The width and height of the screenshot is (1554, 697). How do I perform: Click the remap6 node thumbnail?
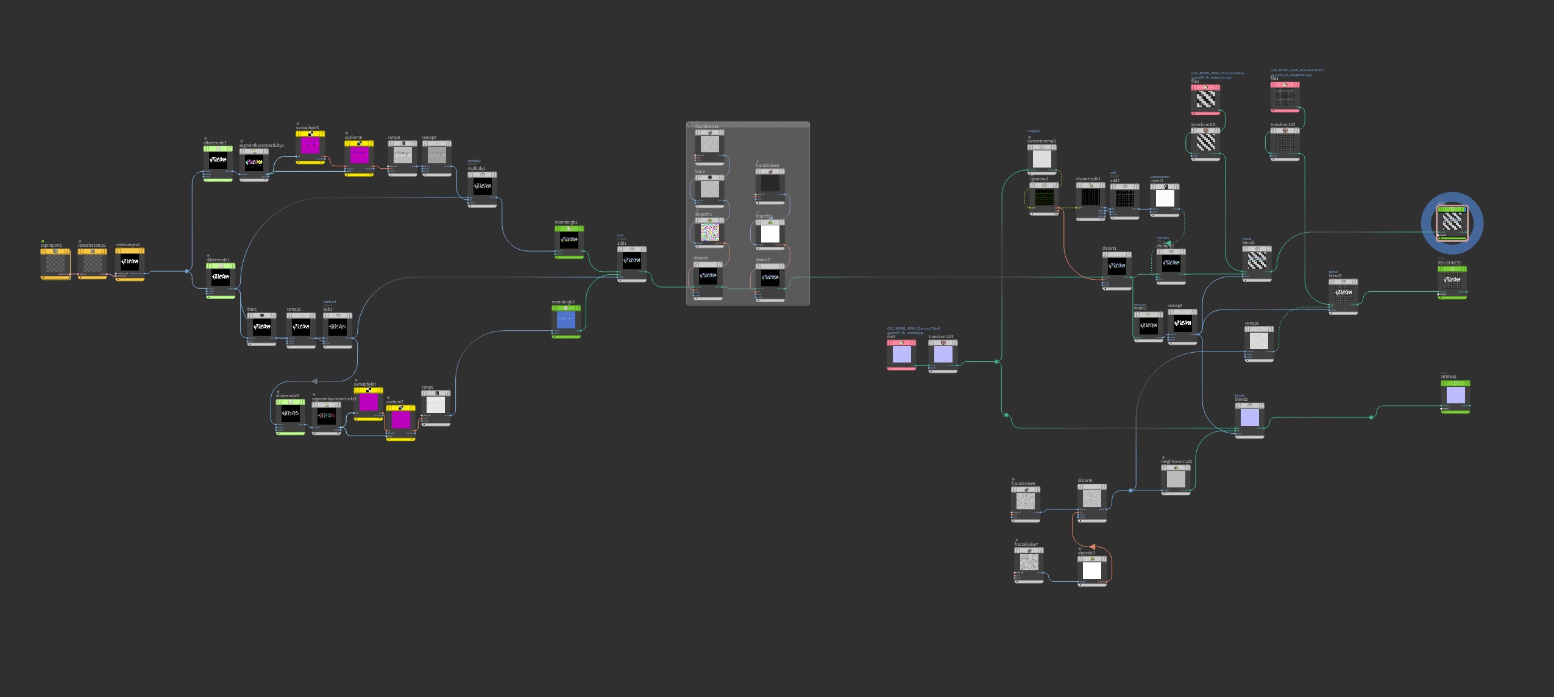[x=1259, y=341]
